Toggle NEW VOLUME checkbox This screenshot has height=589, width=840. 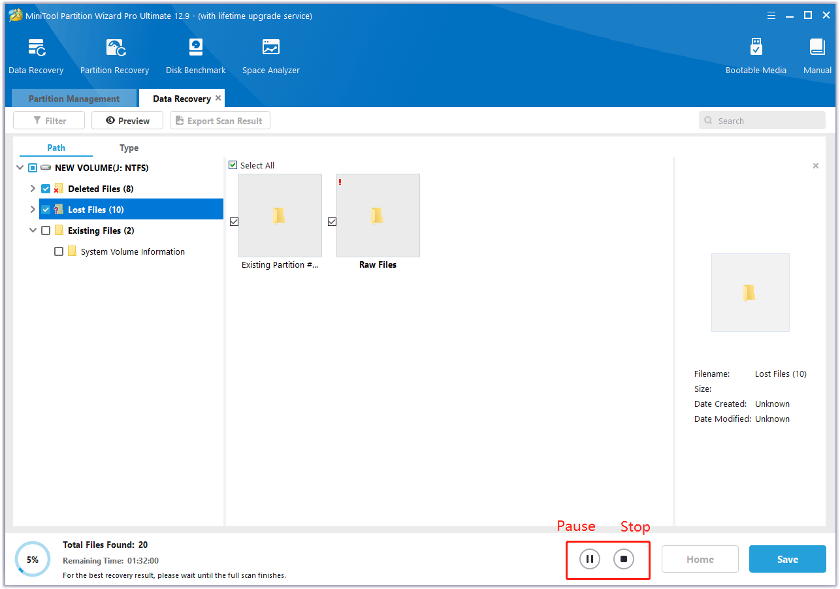pos(33,168)
